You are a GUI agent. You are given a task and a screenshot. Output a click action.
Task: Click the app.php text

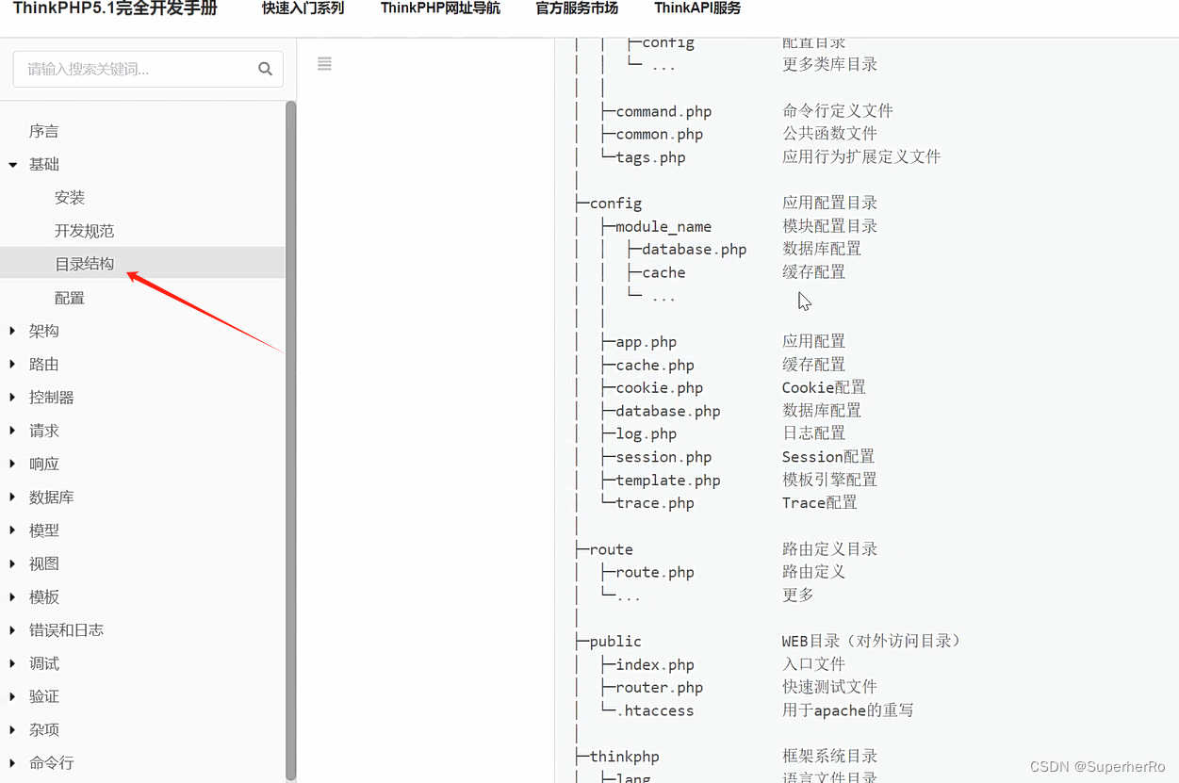646,342
